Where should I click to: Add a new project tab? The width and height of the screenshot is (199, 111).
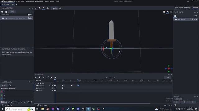click(x=16, y=5)
